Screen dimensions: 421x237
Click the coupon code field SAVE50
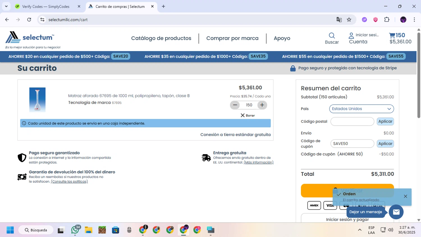click(352, 144)
